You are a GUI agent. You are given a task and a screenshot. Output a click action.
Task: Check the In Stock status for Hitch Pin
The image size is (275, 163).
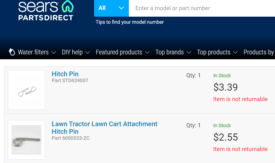coord(222,76)
